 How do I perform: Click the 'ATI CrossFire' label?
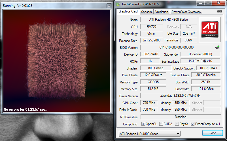point(129,117)
